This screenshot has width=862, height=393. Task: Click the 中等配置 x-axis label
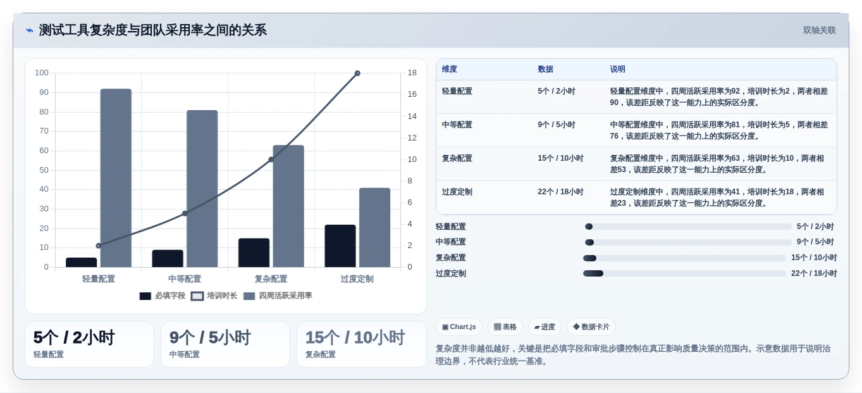185,278
